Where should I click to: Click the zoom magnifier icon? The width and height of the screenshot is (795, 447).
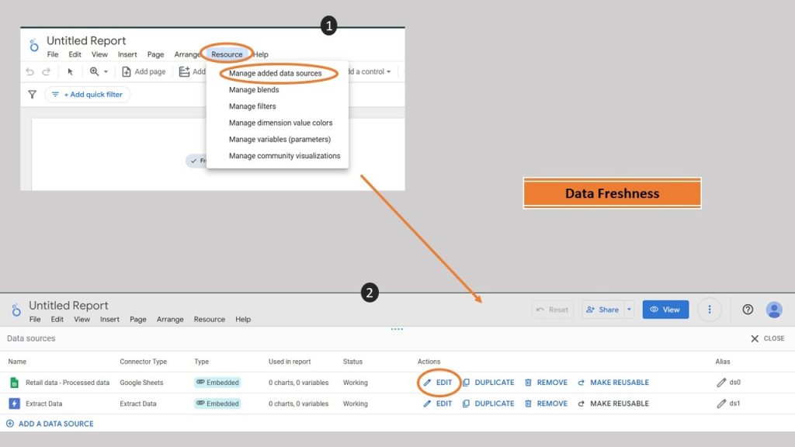[x=94, y=71]
